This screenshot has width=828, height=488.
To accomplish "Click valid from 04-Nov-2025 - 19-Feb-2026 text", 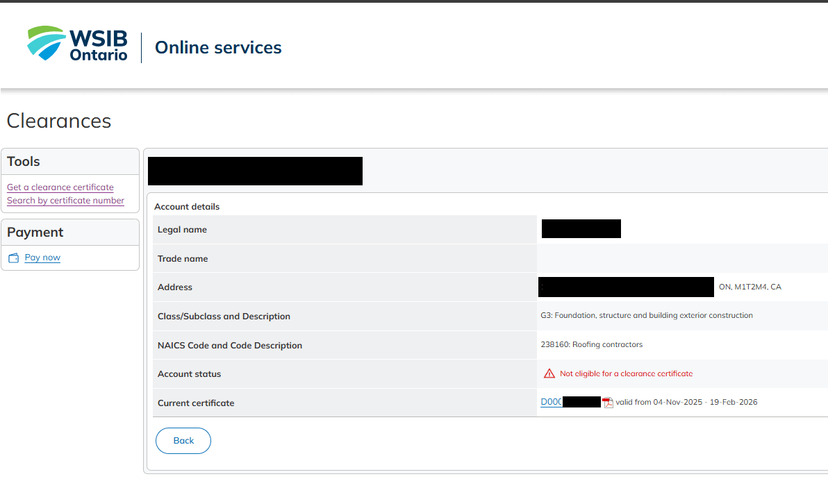I will coord(686,402).
